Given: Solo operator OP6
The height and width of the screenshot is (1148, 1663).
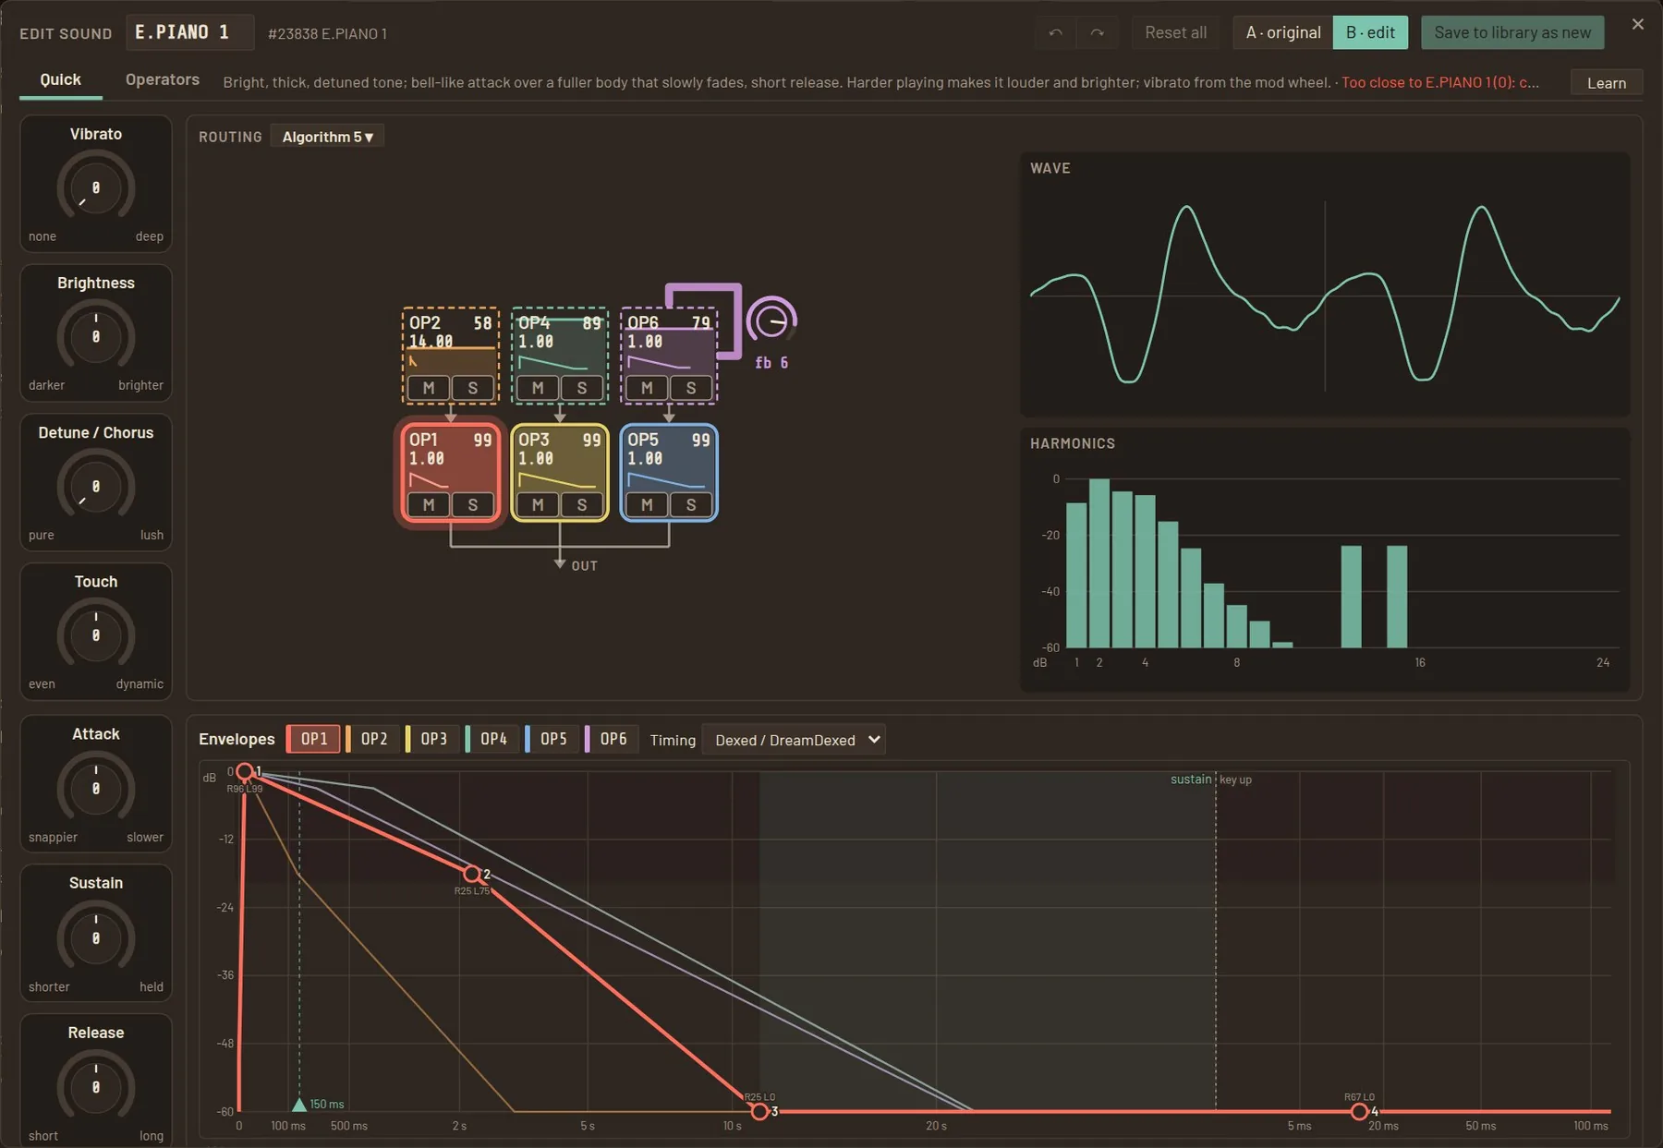Looking at the screenshot, I should 691,388.
